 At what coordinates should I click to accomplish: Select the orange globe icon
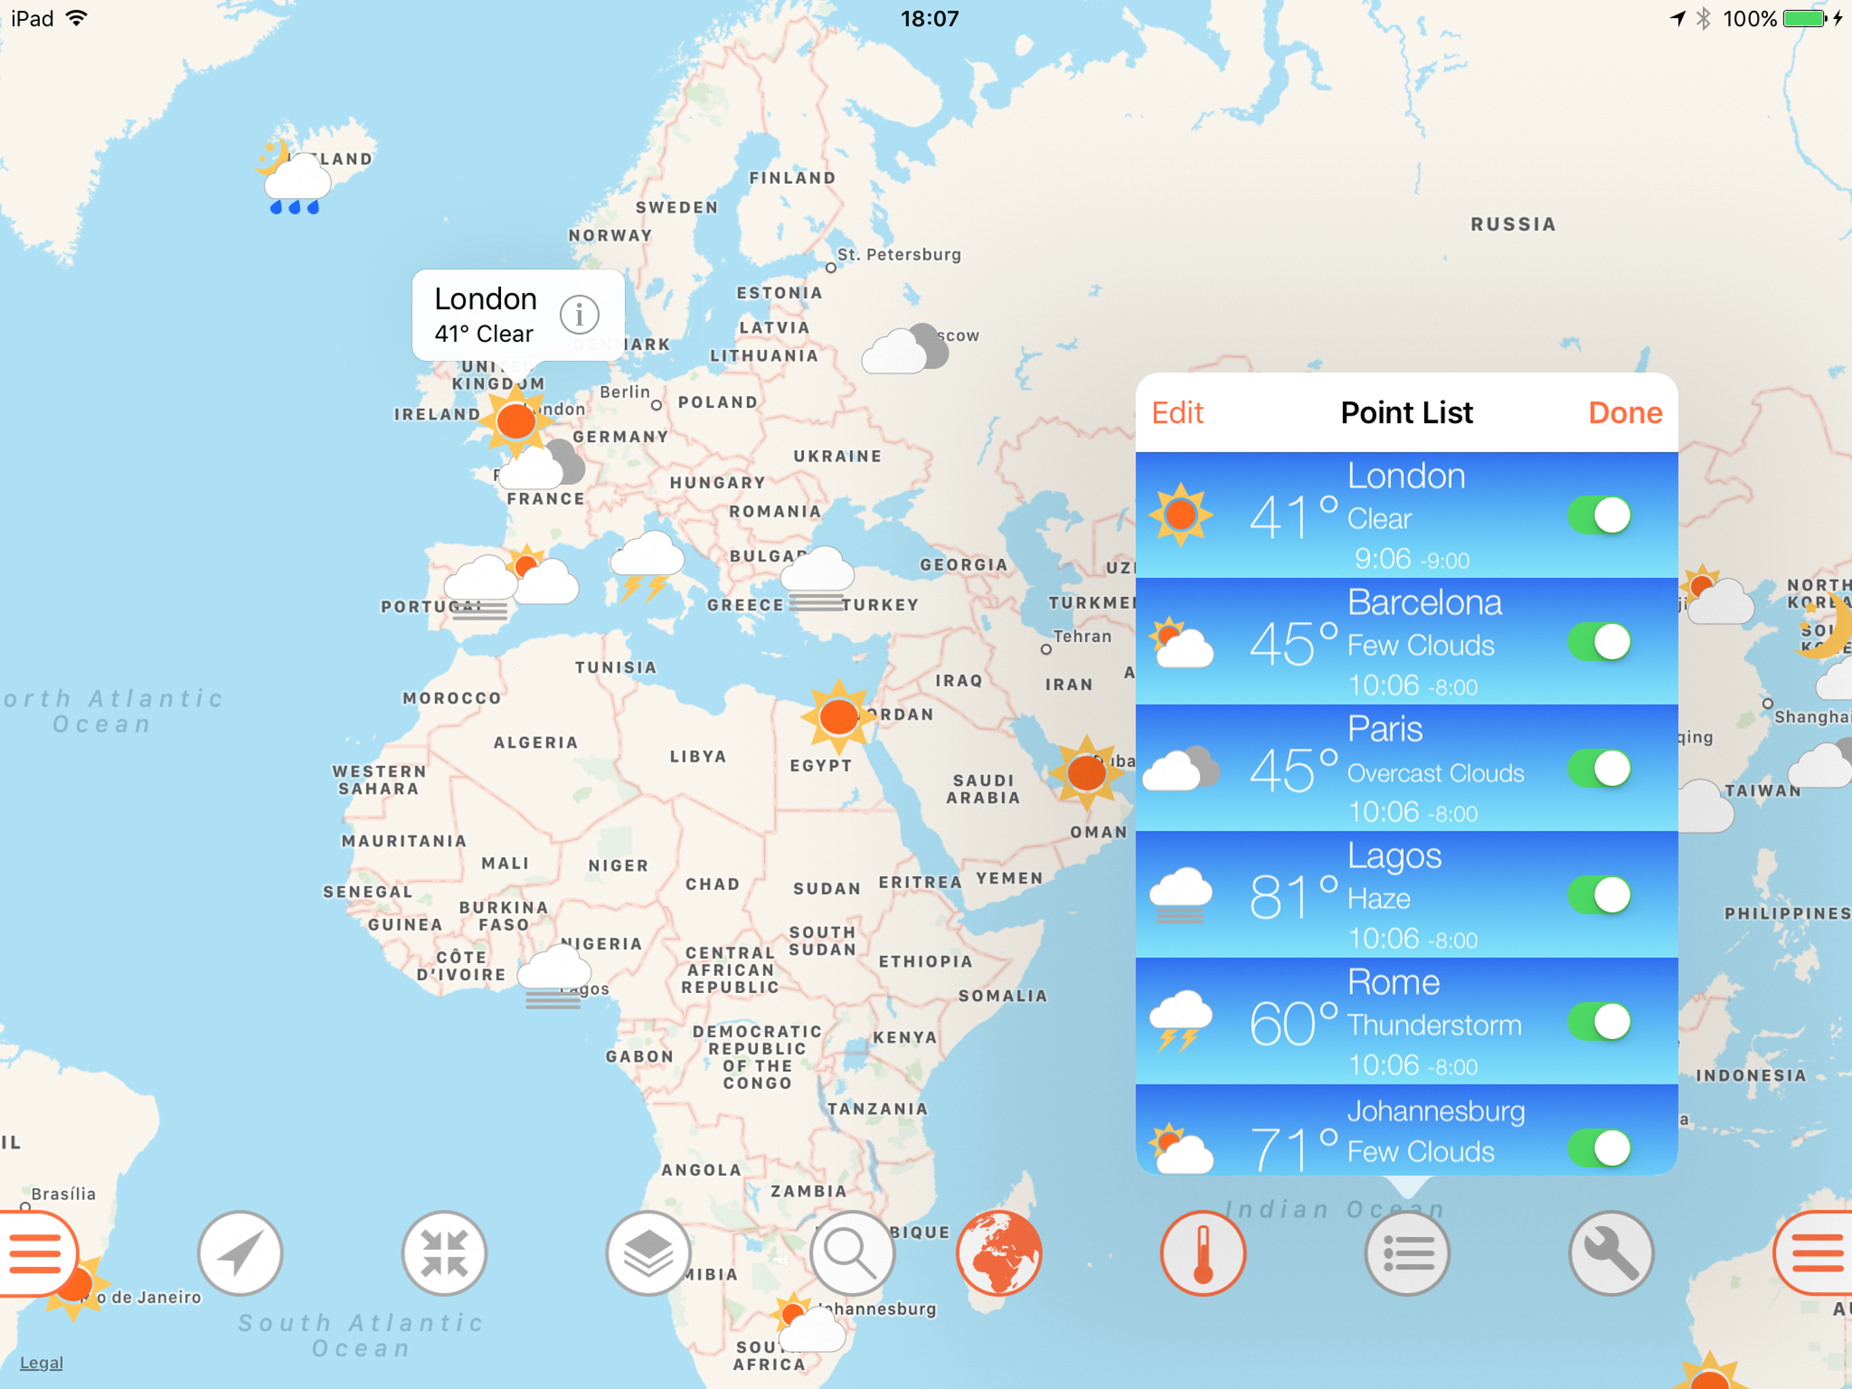click(999, 1253)
